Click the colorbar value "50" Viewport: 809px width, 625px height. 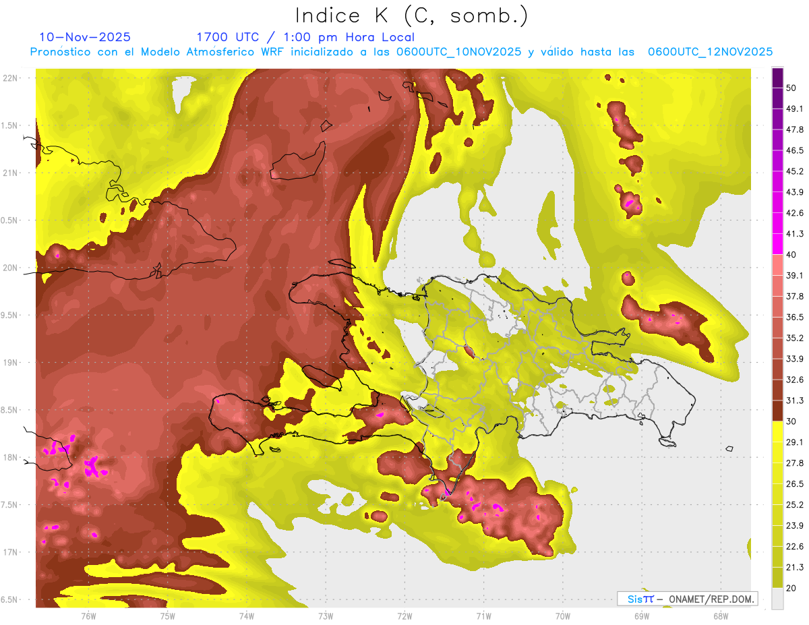click(x=791, y=88)
